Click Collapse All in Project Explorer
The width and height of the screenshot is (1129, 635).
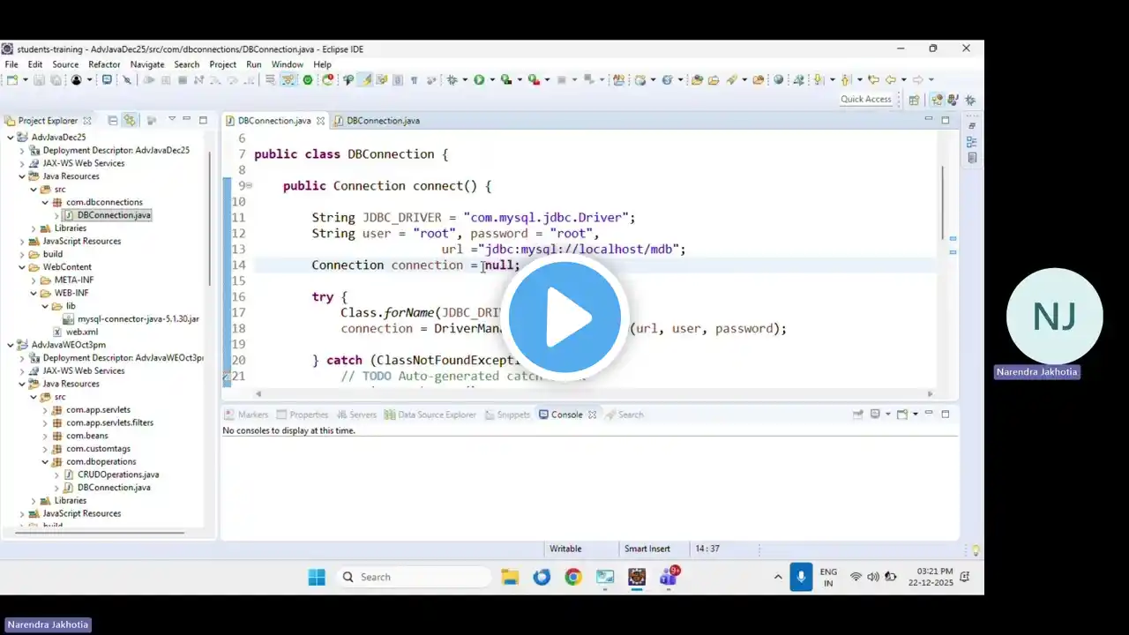[x=113, y=120]
